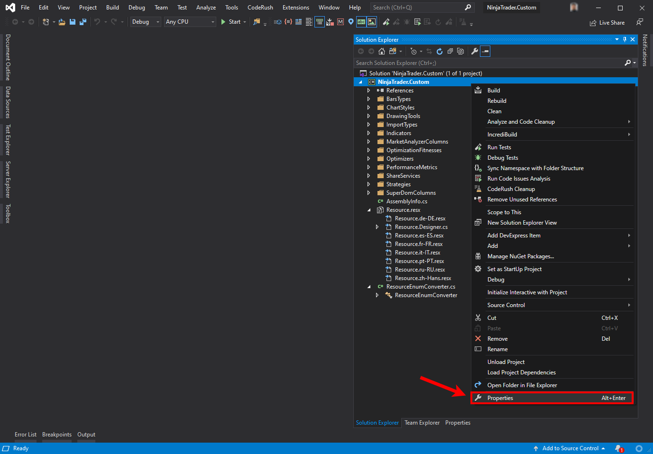653x454 pixels.
Task: Click Add to Source Control in status bar
Action: [570, 448]
